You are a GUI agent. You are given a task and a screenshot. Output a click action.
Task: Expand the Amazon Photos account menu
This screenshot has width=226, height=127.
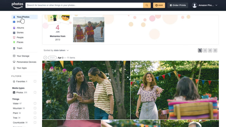tap(202, 5)
